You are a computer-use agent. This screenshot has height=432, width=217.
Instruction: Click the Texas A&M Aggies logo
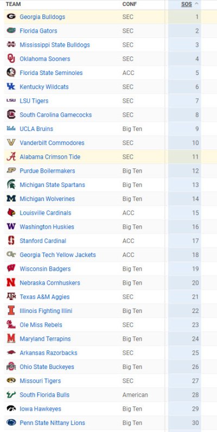11,297
